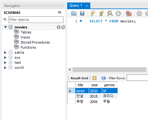
Task: Sort by the genres column header
Action: [110, 85]
